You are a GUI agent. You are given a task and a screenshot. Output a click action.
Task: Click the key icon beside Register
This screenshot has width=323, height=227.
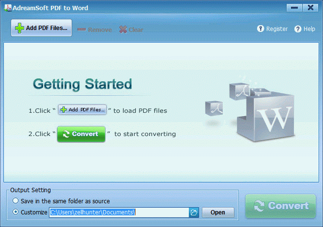click(261, 29)
